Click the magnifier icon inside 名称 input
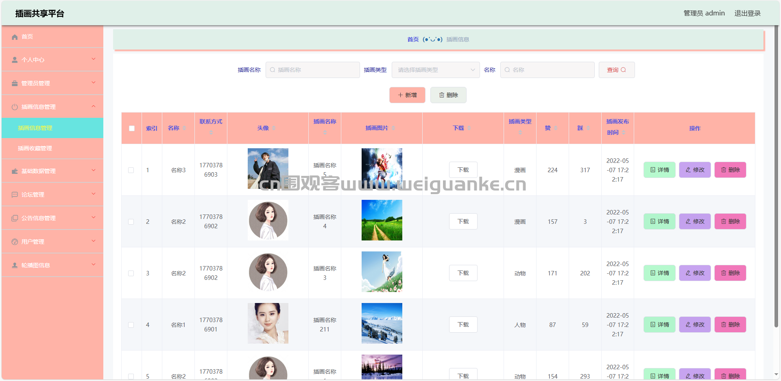 coord(507,70)
